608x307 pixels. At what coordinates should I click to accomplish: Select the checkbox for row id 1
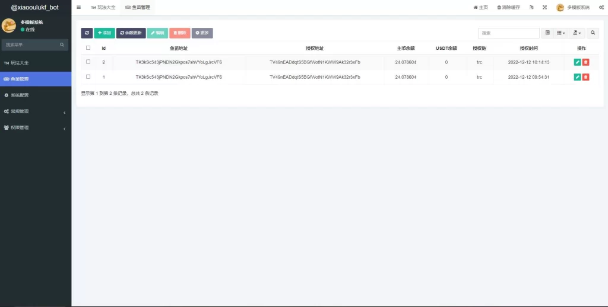point(88,76)
